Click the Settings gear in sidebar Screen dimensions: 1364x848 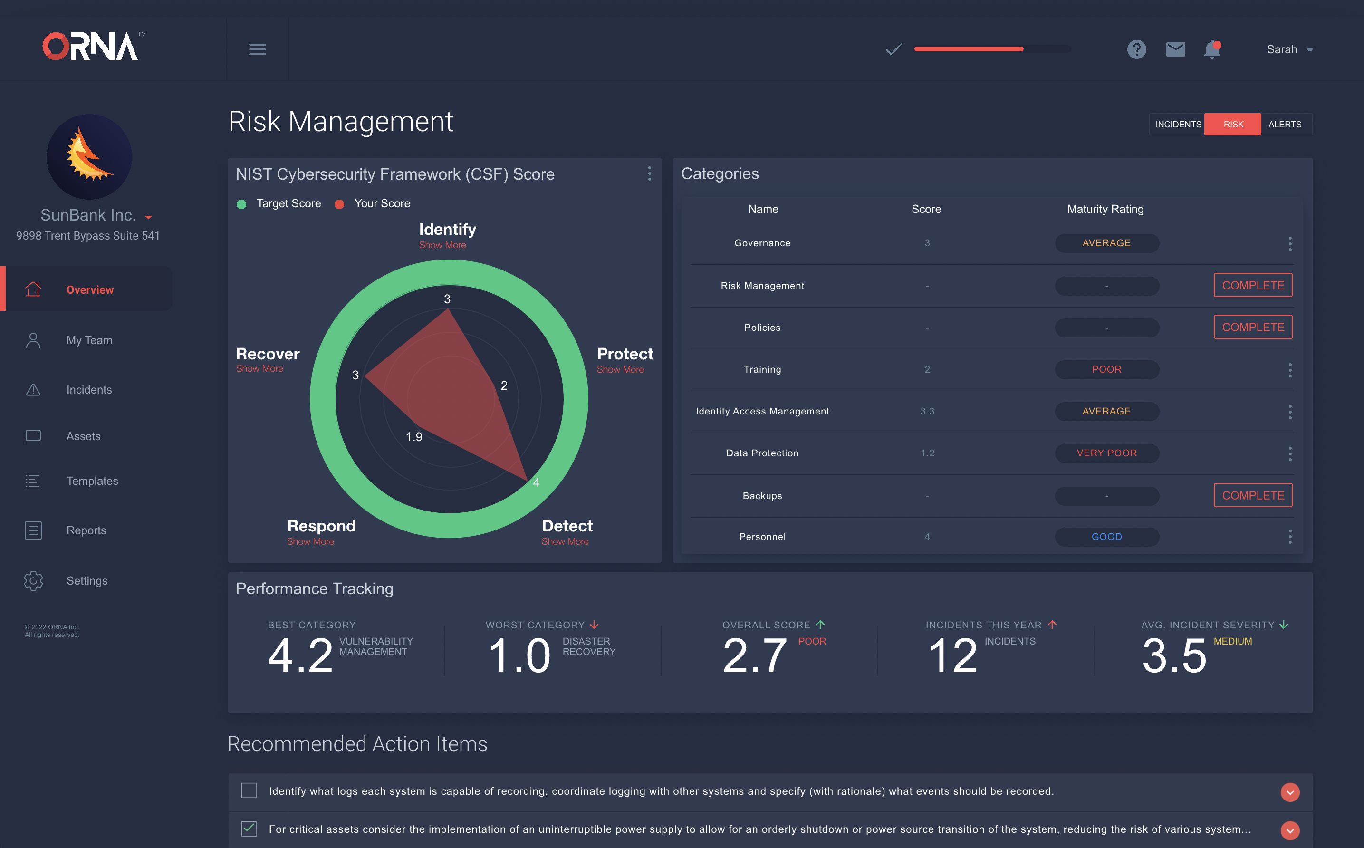click(x=33, y=580)
